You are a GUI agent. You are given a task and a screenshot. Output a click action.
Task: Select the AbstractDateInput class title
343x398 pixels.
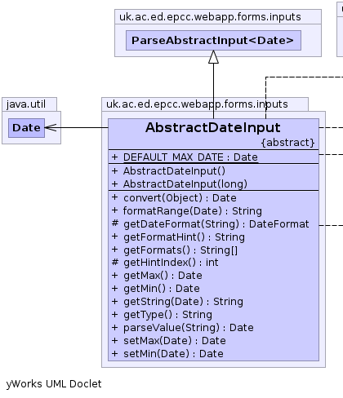pos(213,127)
